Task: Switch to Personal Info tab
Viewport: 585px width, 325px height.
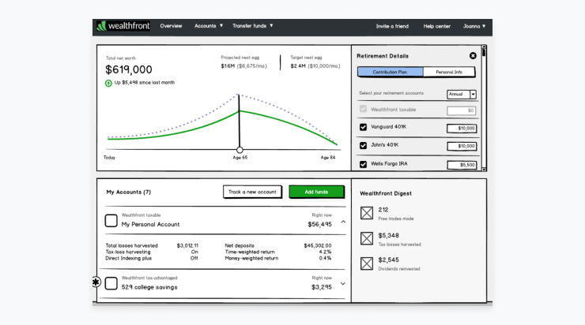Action: pos(449,72)
